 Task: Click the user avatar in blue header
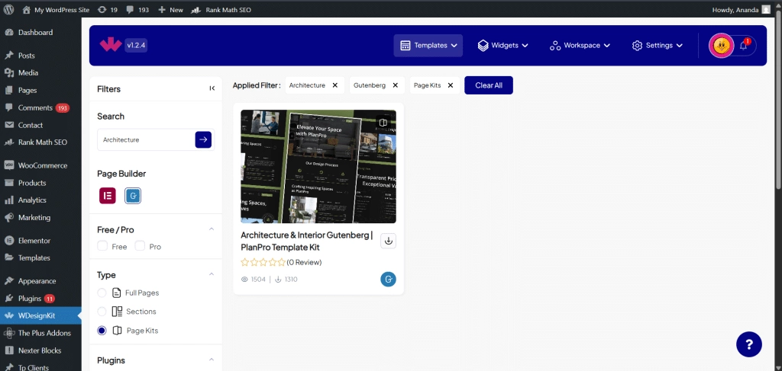[721, 45]
